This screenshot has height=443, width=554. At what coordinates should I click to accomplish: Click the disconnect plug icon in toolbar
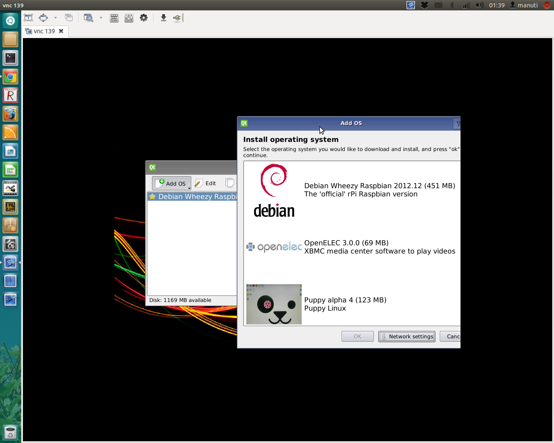[x=177, y=18]
